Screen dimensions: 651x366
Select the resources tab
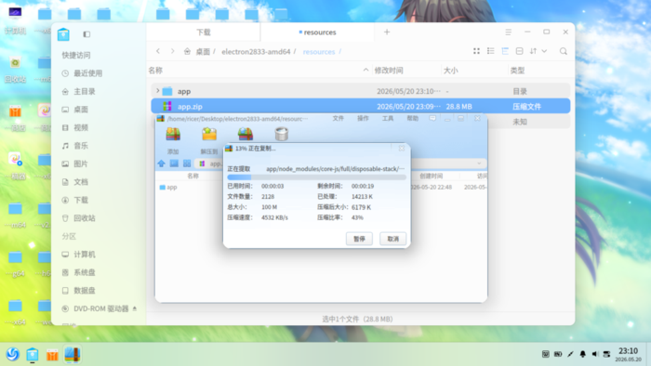(x=318, y=33)
